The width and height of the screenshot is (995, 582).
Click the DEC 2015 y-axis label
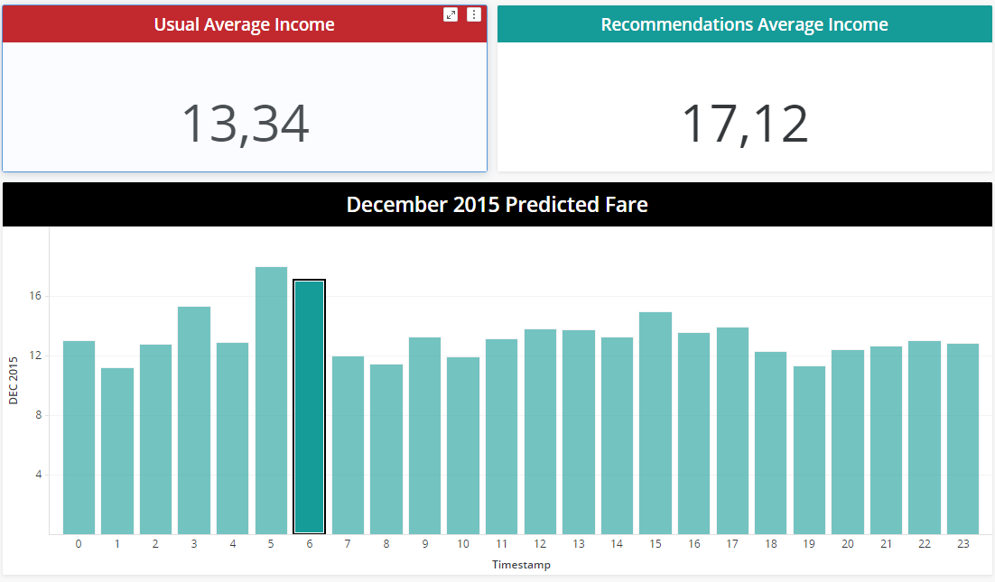point(14,381)
